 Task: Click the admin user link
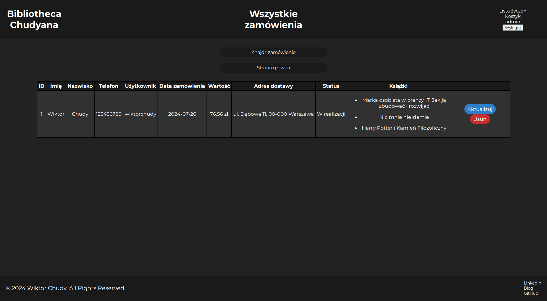513,22
